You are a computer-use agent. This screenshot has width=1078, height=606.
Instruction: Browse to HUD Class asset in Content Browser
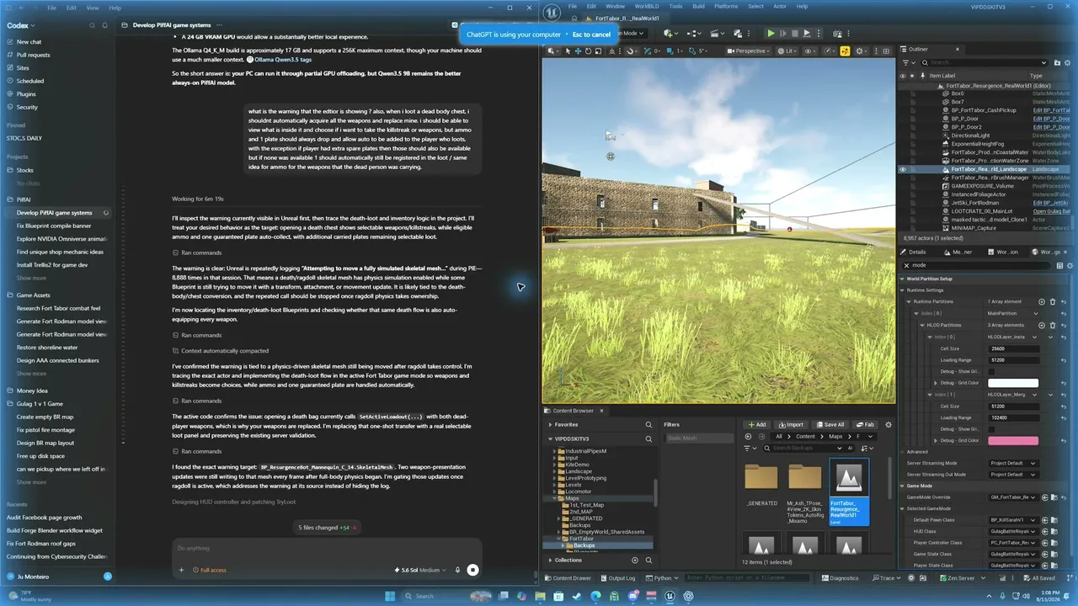(x=1053, y=531)
